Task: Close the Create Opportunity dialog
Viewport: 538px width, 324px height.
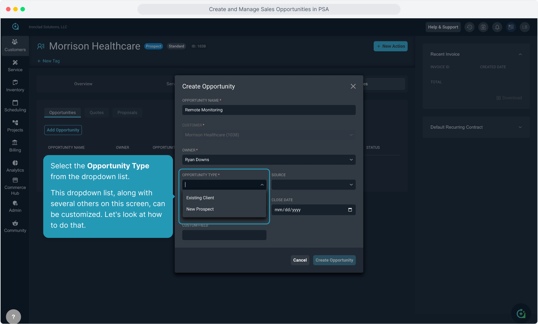Action: click(x=353, y=86)
